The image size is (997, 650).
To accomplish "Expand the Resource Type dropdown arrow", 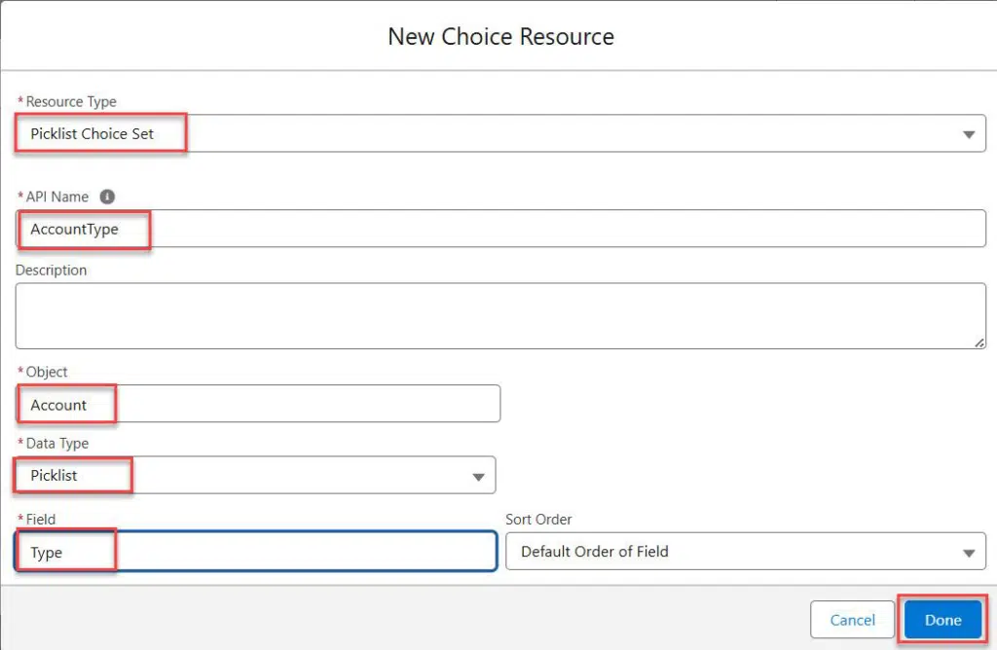I will (x=969, y=134).
